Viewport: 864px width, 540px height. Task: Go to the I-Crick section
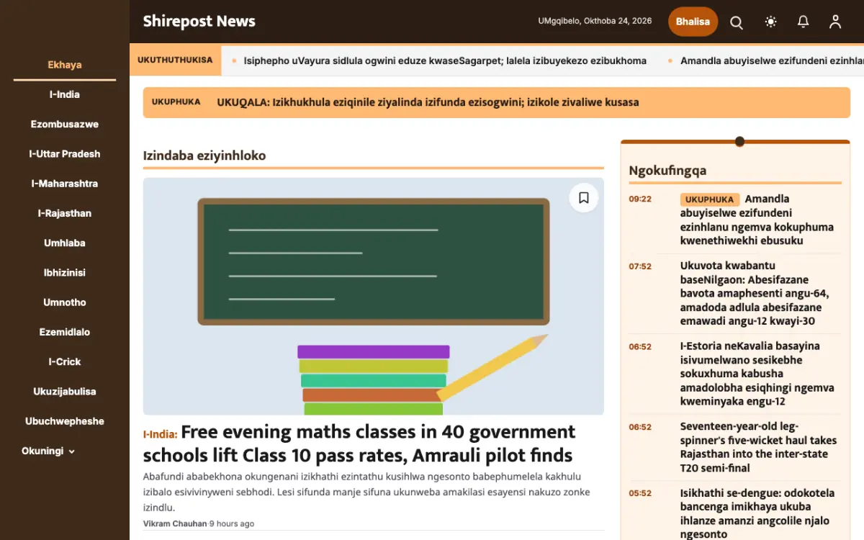(x=65, y=361)
